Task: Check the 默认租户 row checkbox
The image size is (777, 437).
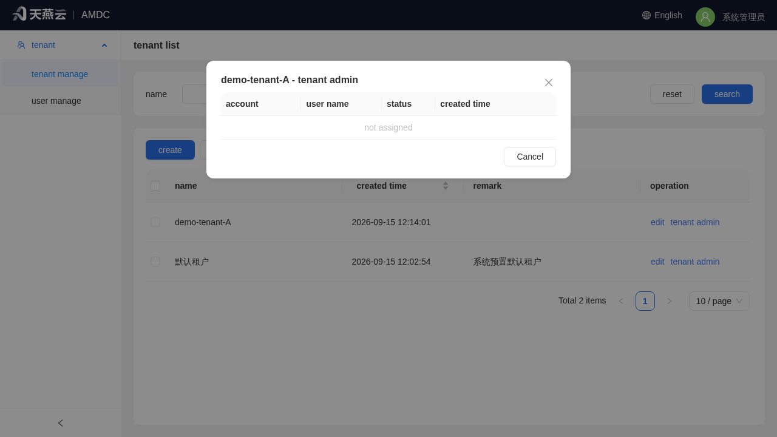Action: 155,262
